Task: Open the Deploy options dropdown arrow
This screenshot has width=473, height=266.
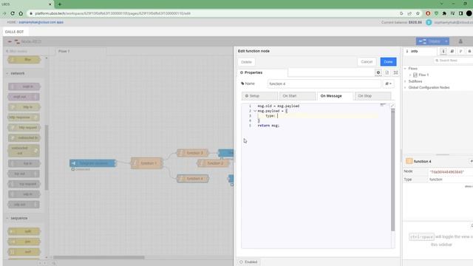Action: [446, 41]
